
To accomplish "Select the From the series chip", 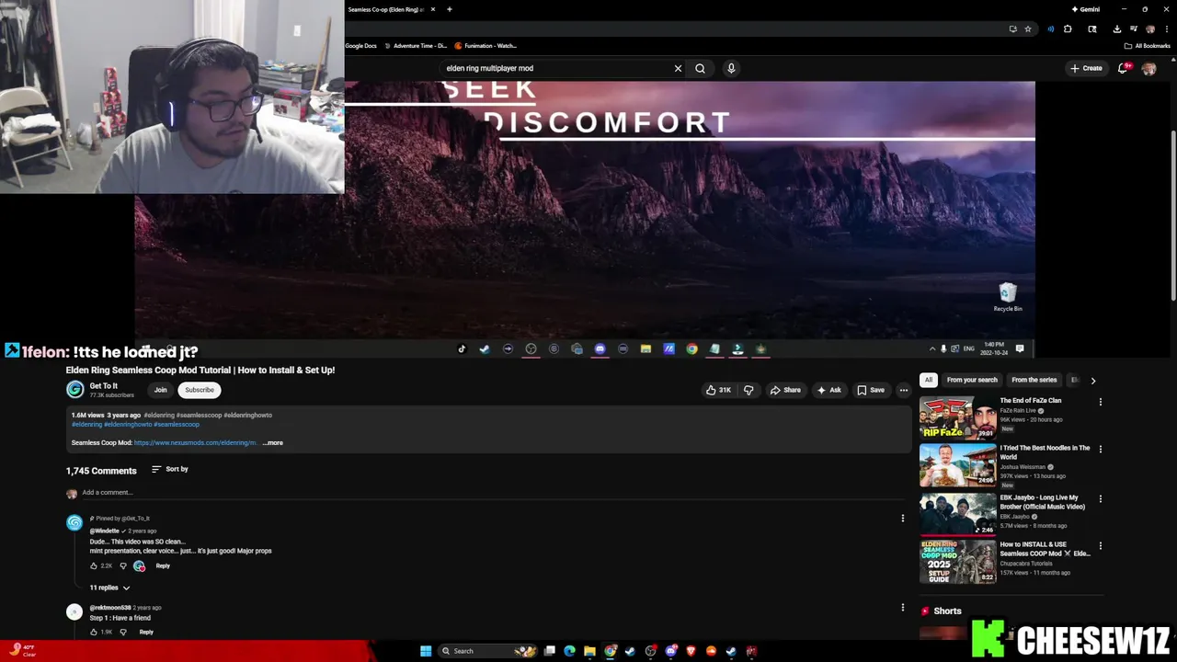I will click(x=1034, y=380).
